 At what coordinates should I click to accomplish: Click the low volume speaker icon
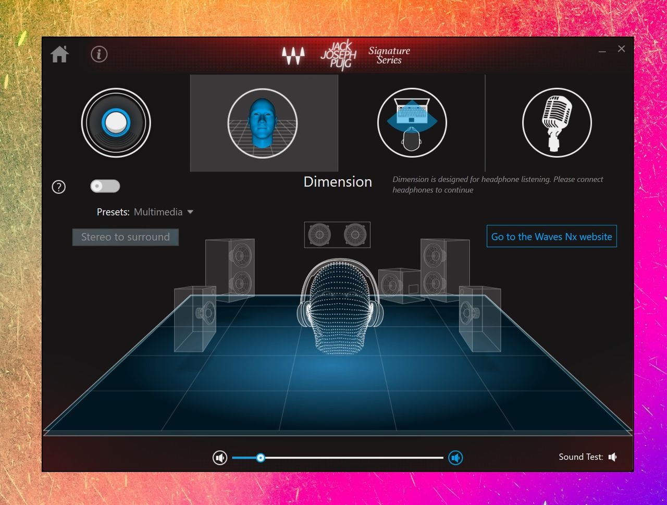(x=220, y=458)
